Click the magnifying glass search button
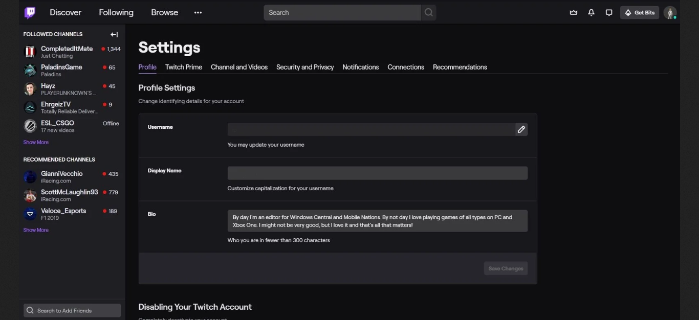The image size is (699, 320). [x=429, y=12]
